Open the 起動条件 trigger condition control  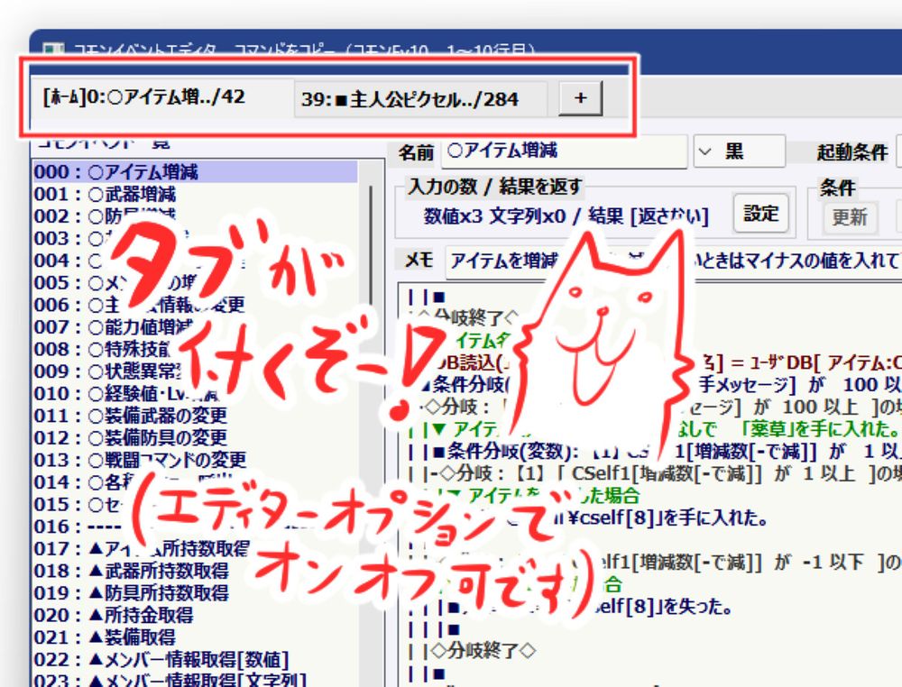pyautogui.click(x=851, y=151)
